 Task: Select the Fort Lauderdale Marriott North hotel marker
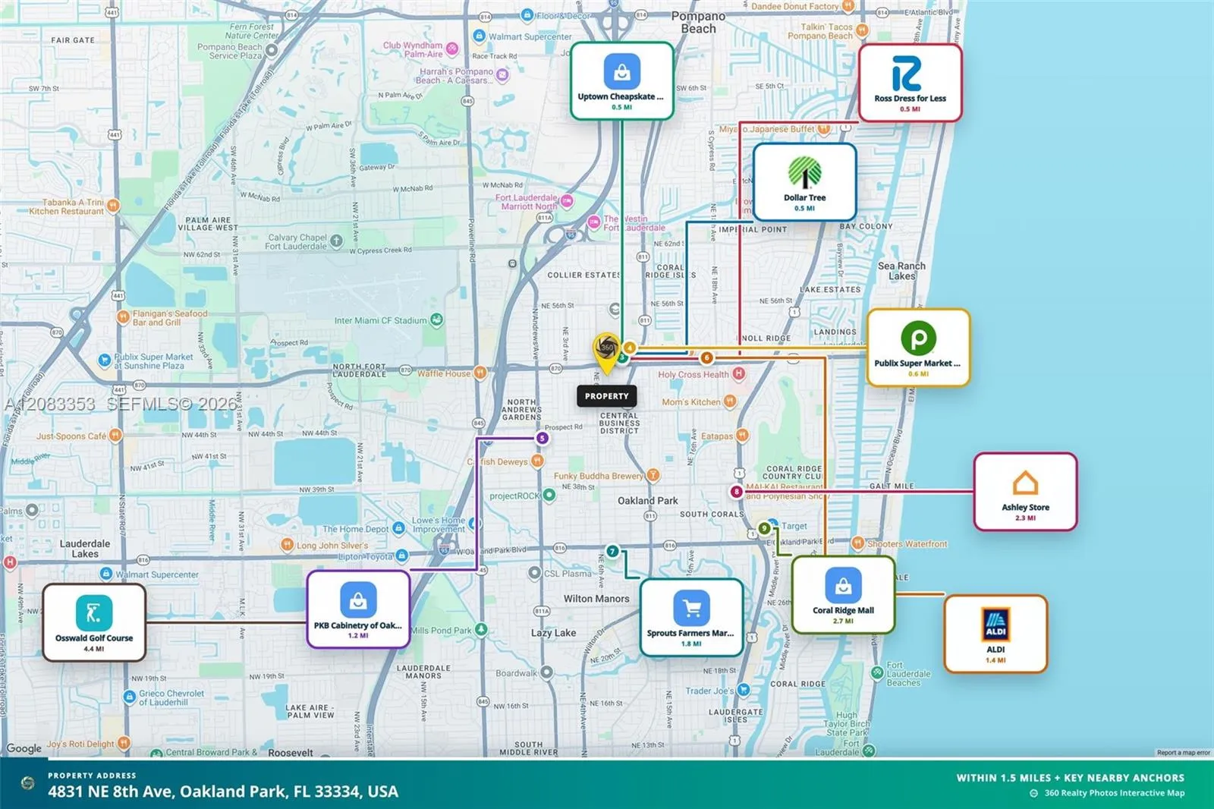[567, 201]
